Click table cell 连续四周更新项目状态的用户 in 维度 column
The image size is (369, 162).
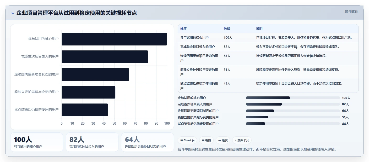pyautogui.click(x=199, y=58)
